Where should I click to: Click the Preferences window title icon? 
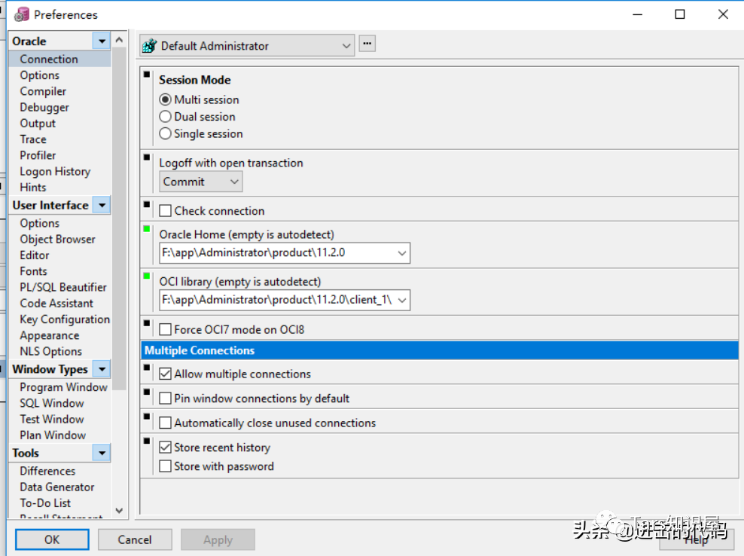point(21,15)
